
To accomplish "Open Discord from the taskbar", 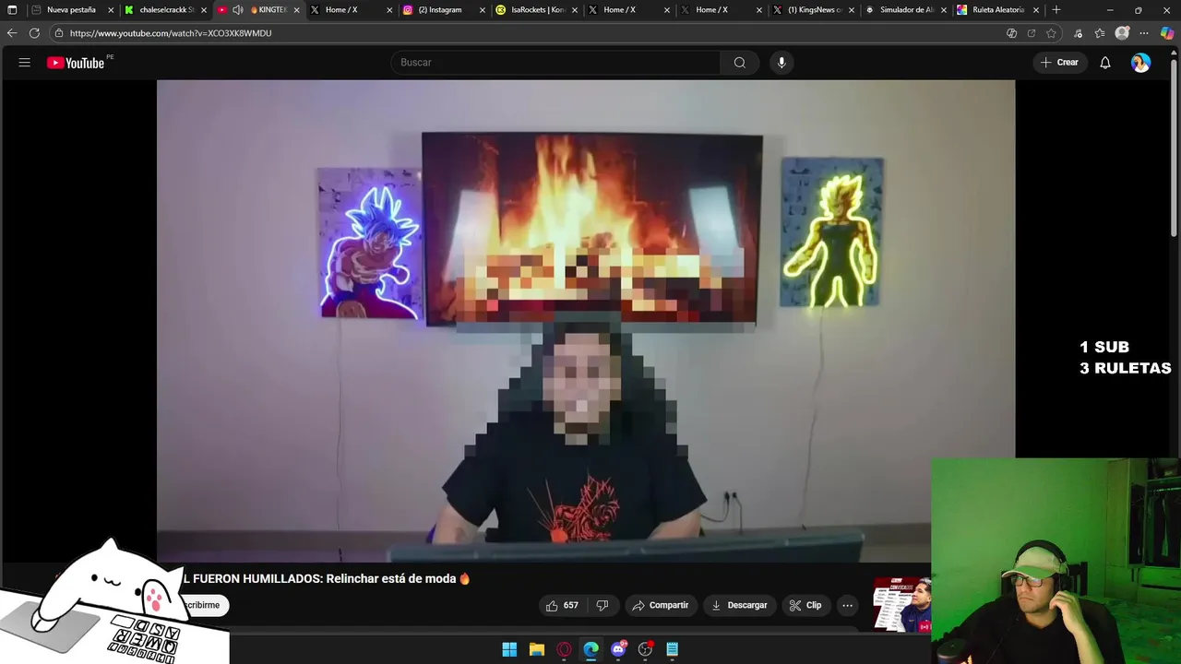I will point(618,649).
